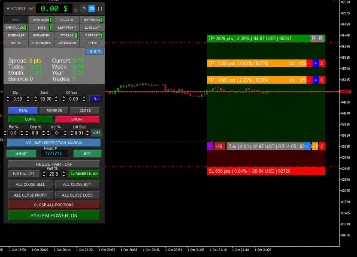357x257 pixels.
Task: Toggle SL REVERSE: ON
Action: [84, 174]
